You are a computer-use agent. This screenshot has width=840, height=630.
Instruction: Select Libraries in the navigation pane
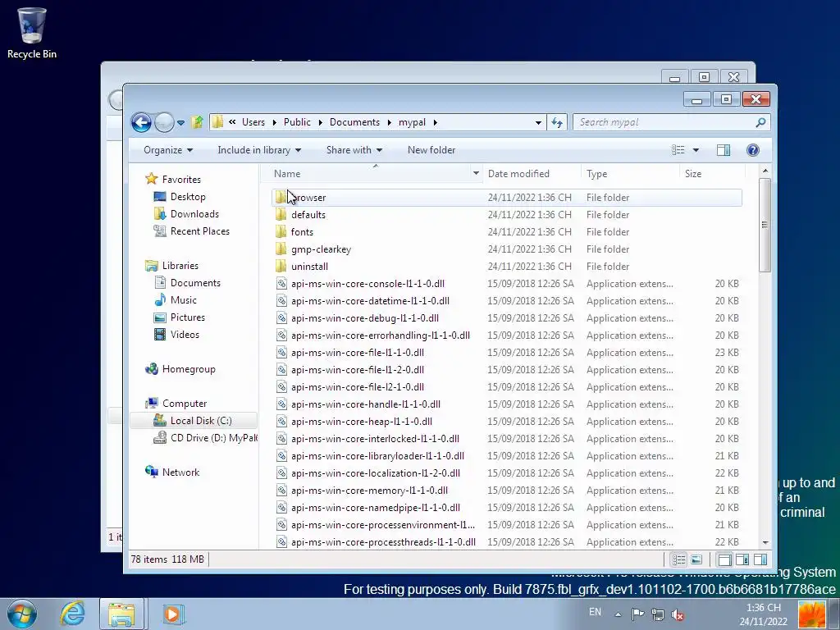pos(180,266)
